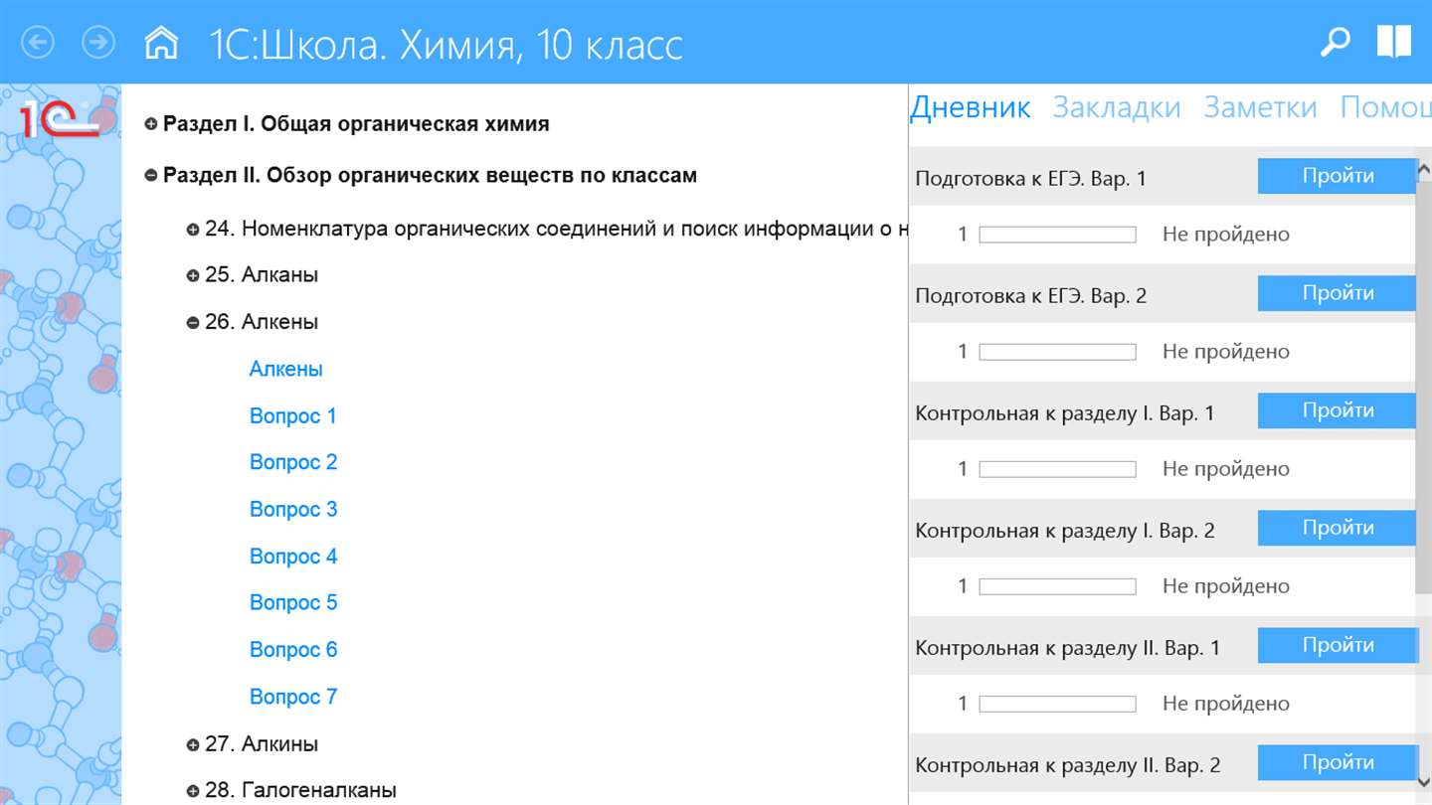Click progress bar under Контрольная к разделу II. Вар. 1

point(1057,704)
